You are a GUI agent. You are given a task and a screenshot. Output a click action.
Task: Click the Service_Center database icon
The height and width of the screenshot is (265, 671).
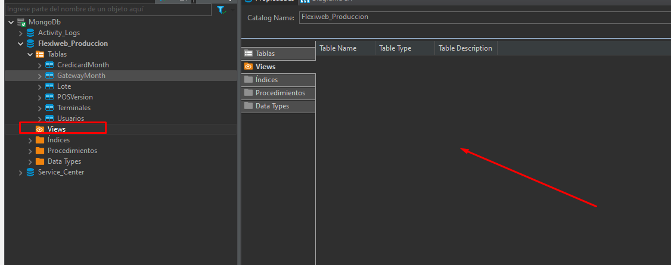[x=30, y=172]
